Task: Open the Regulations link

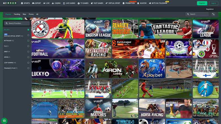Action: 210,9
